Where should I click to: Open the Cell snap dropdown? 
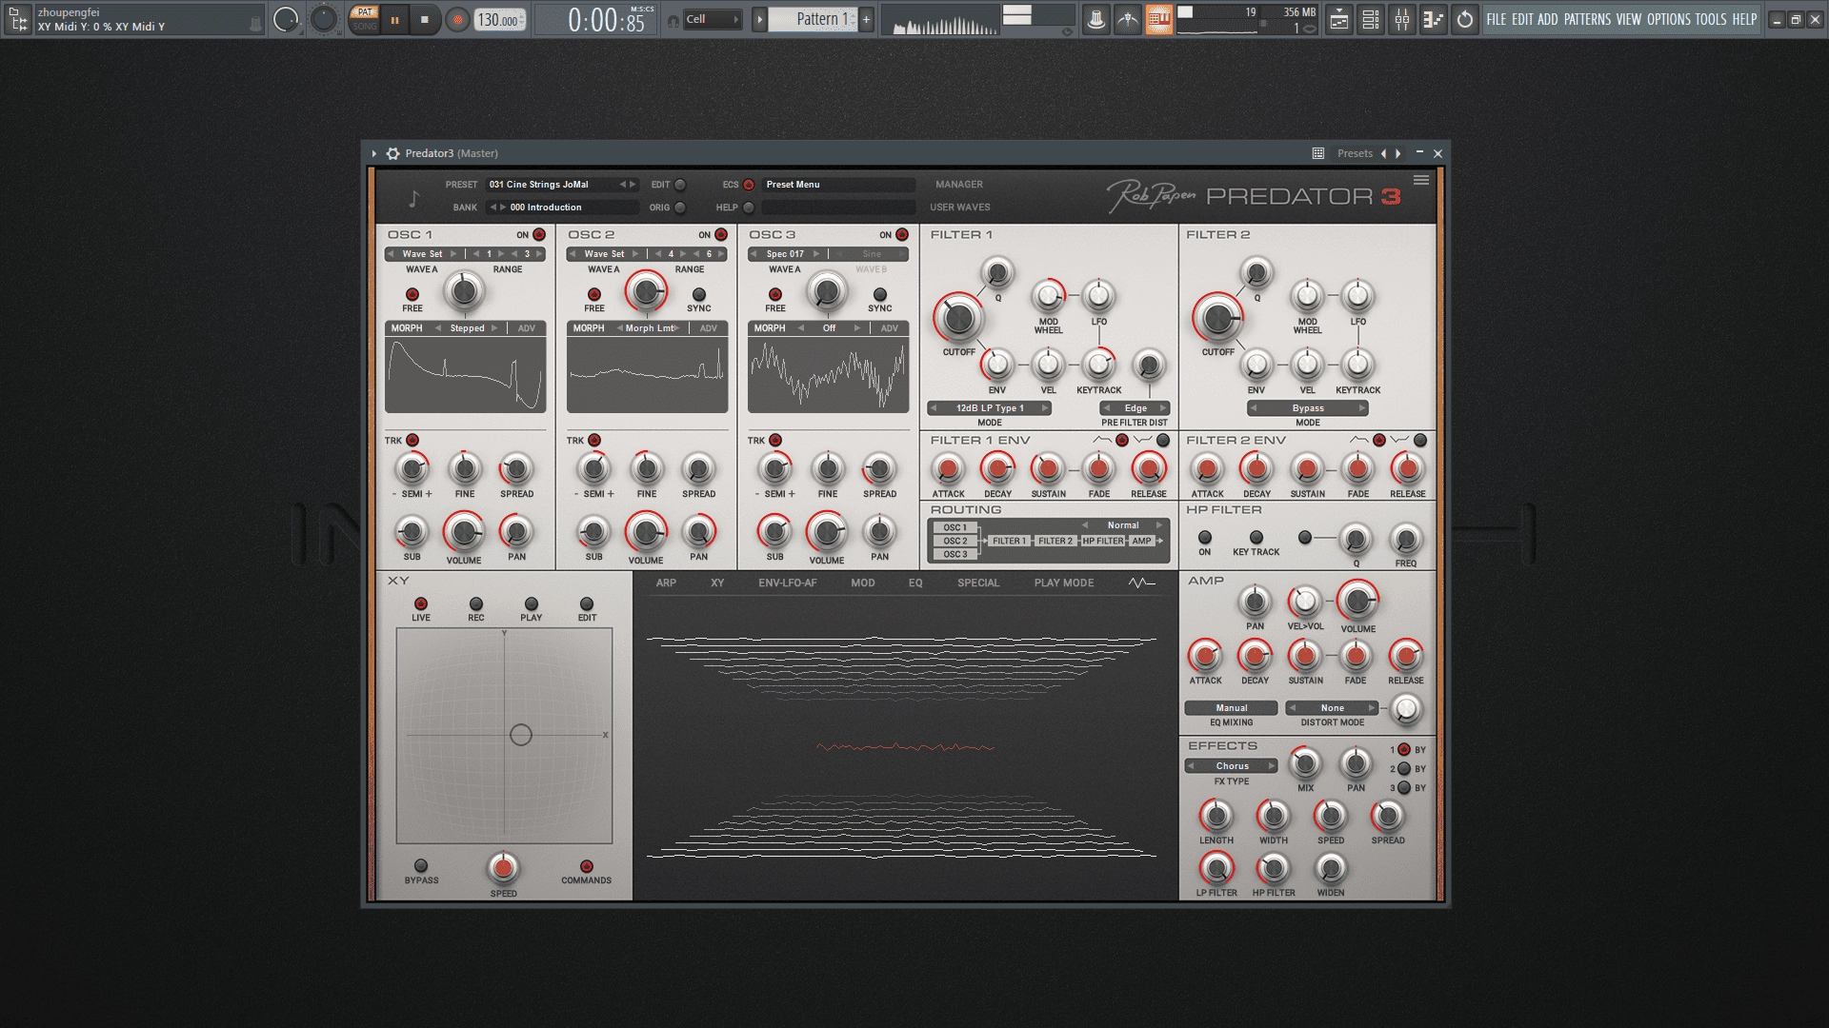713,19
